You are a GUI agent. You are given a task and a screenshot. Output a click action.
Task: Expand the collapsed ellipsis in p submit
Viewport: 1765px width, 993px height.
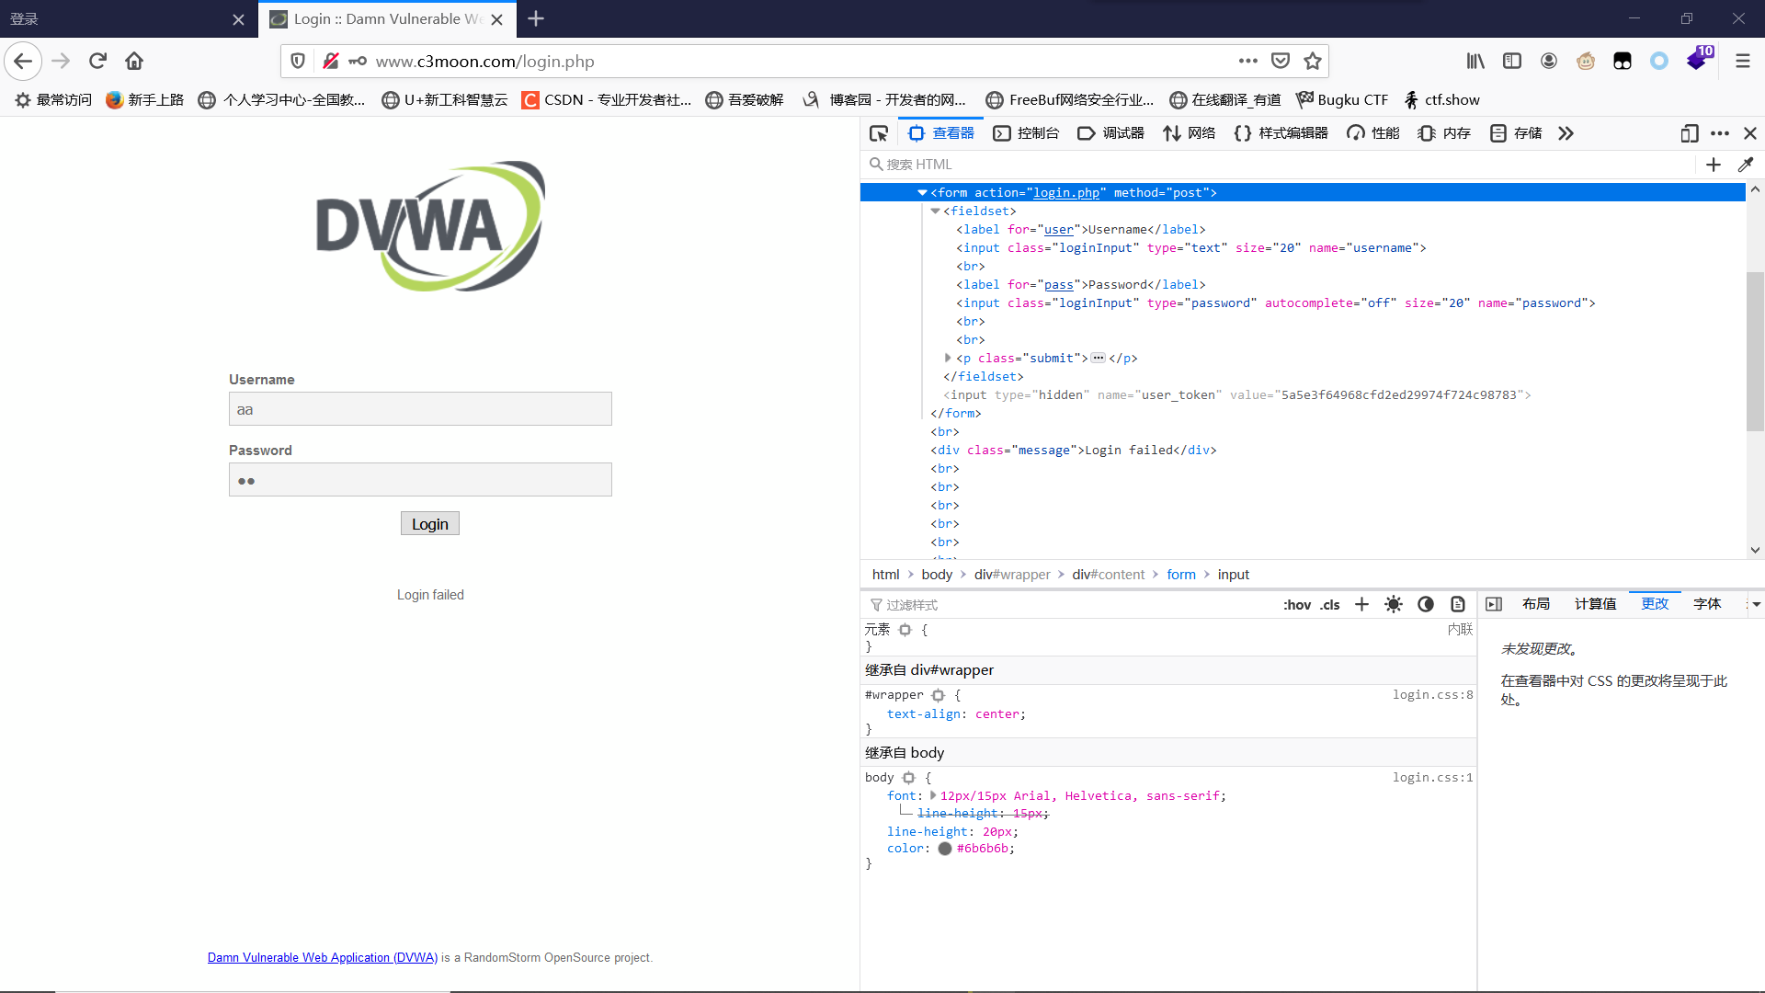[1099, 358]
